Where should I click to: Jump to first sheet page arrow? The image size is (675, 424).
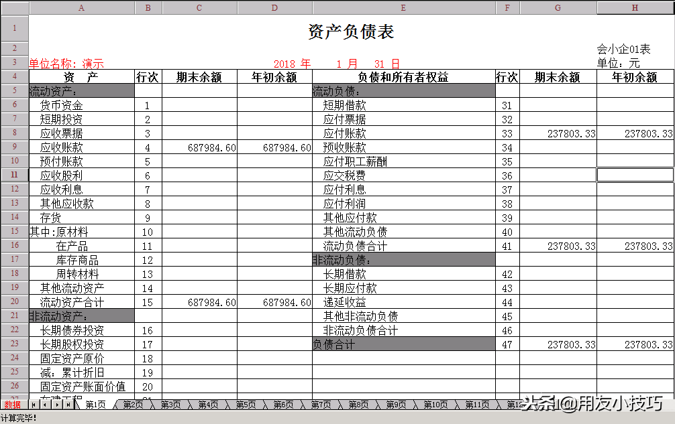coord(34,405)
